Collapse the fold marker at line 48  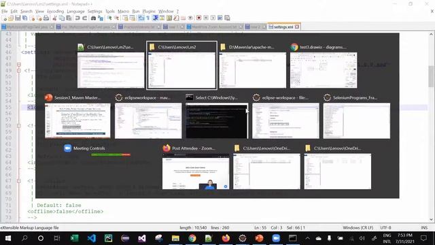19,65
